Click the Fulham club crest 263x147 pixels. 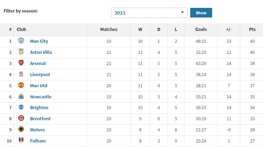(21, 140)
